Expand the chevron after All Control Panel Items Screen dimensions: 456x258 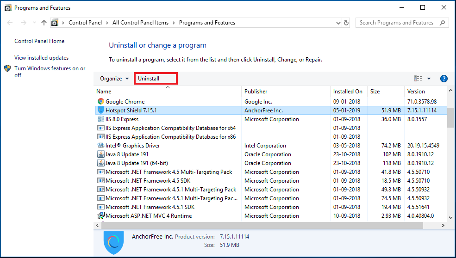point(174,23)
